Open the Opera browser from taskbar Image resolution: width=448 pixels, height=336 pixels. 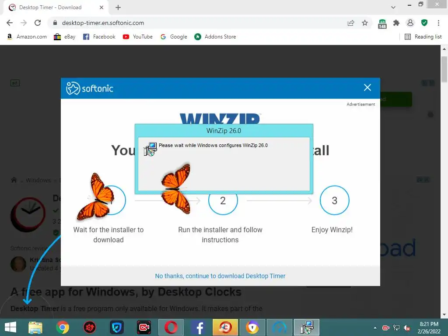click(x=171, y=327)
